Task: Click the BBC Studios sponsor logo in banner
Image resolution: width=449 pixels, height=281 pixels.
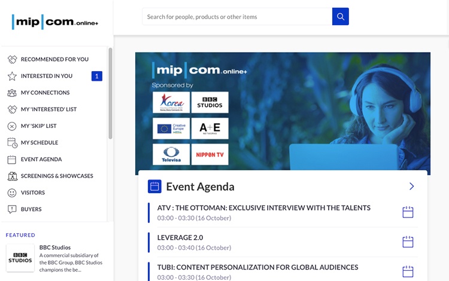Action: click(210, 102)
